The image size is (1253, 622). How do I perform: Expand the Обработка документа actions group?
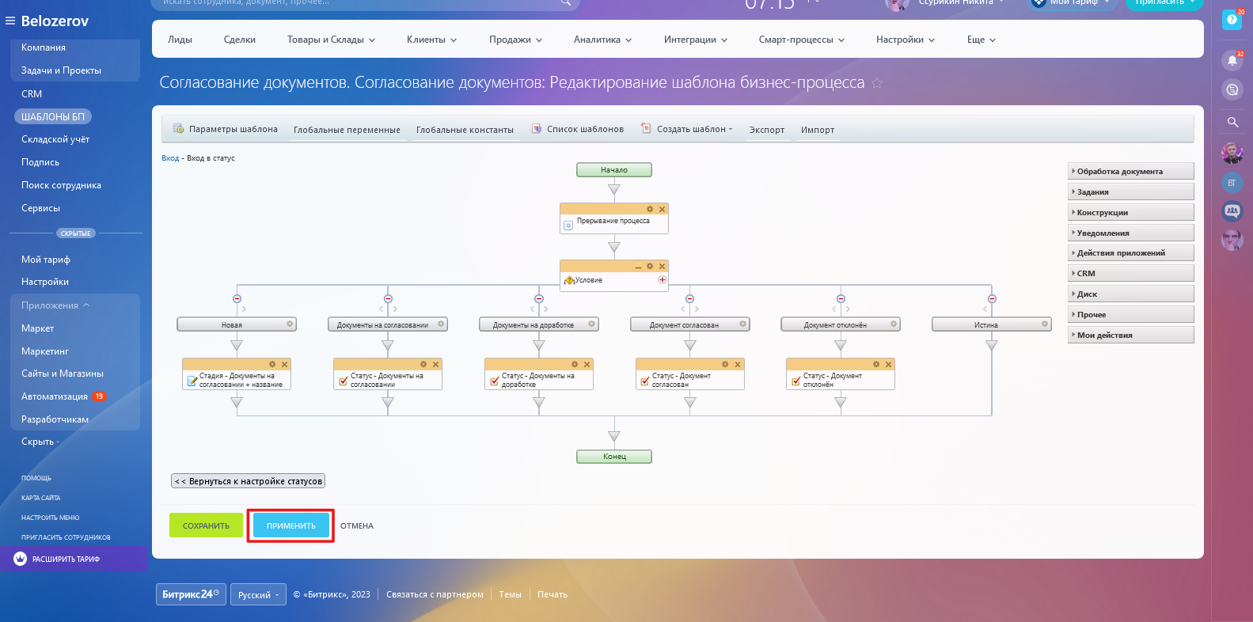[1130, 171]
